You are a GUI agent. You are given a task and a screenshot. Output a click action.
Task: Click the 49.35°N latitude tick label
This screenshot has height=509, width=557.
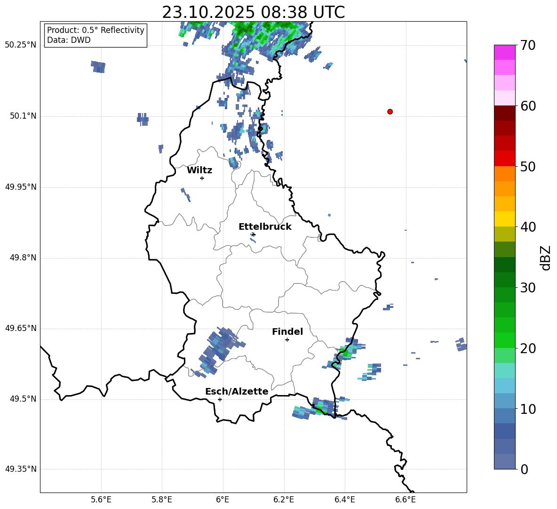[21, 469]
